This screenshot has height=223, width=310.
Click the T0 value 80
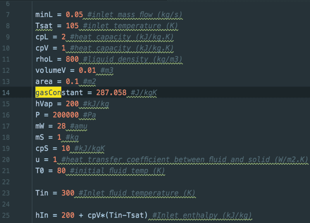click(x=61, y=171)
